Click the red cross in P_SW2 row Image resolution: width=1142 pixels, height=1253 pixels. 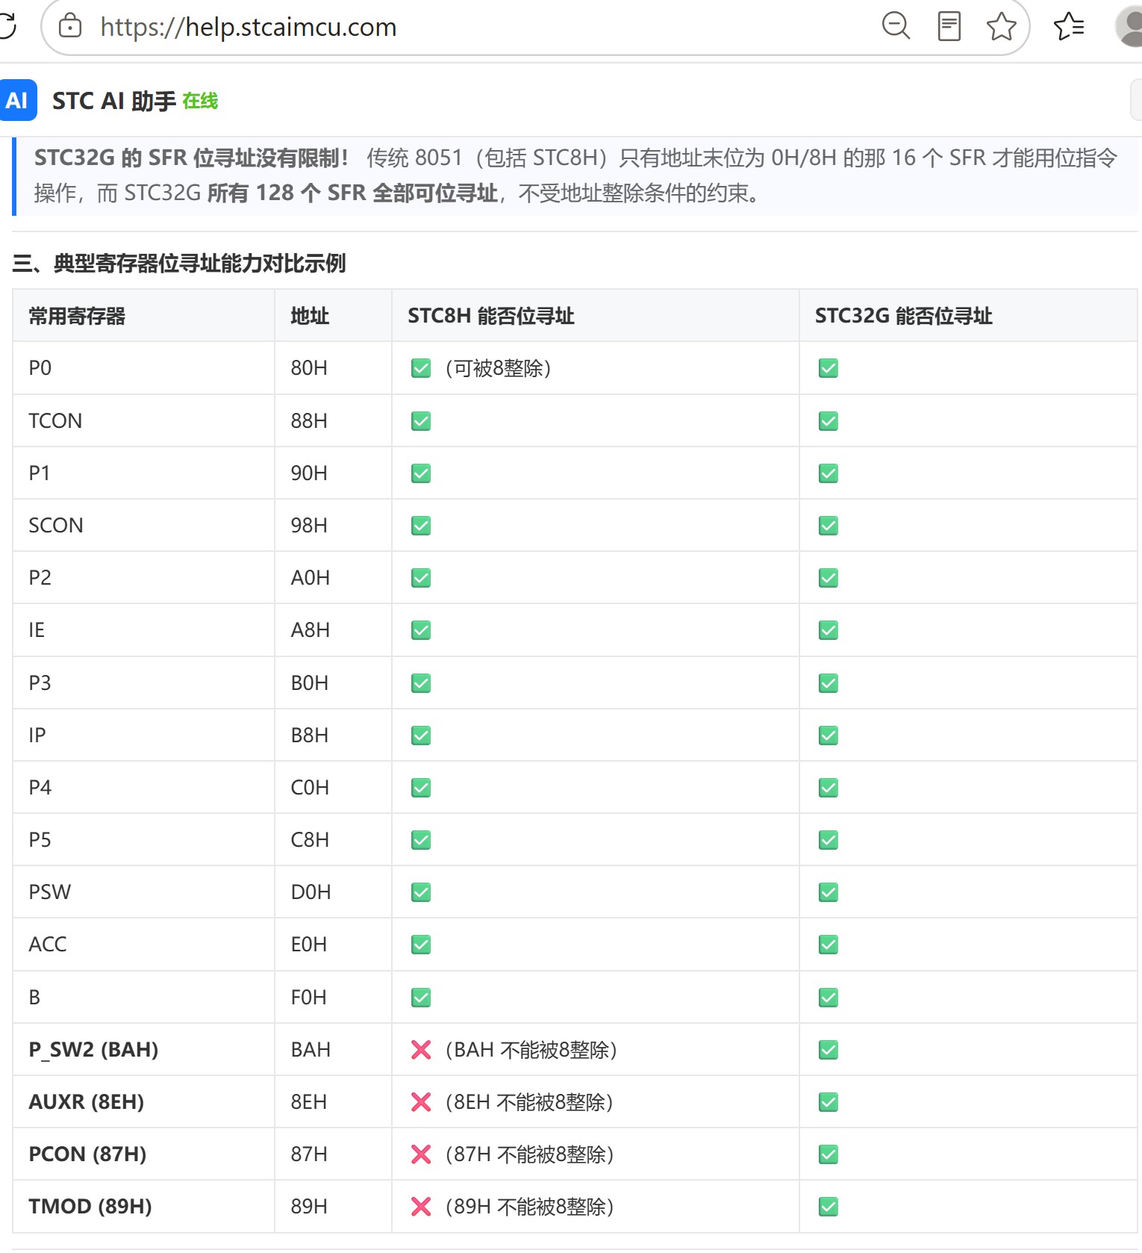[421, 1050]
